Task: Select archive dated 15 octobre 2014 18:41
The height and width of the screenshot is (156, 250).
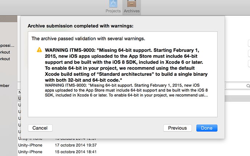Action: (75, 152)
